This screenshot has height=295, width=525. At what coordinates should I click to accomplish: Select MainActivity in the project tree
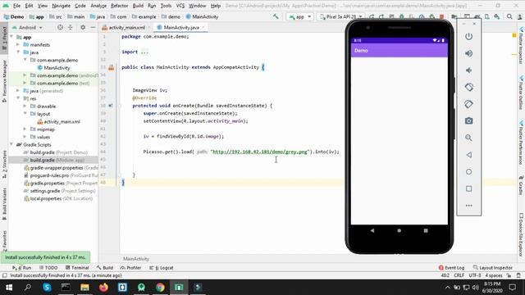[x=53, y=68]
